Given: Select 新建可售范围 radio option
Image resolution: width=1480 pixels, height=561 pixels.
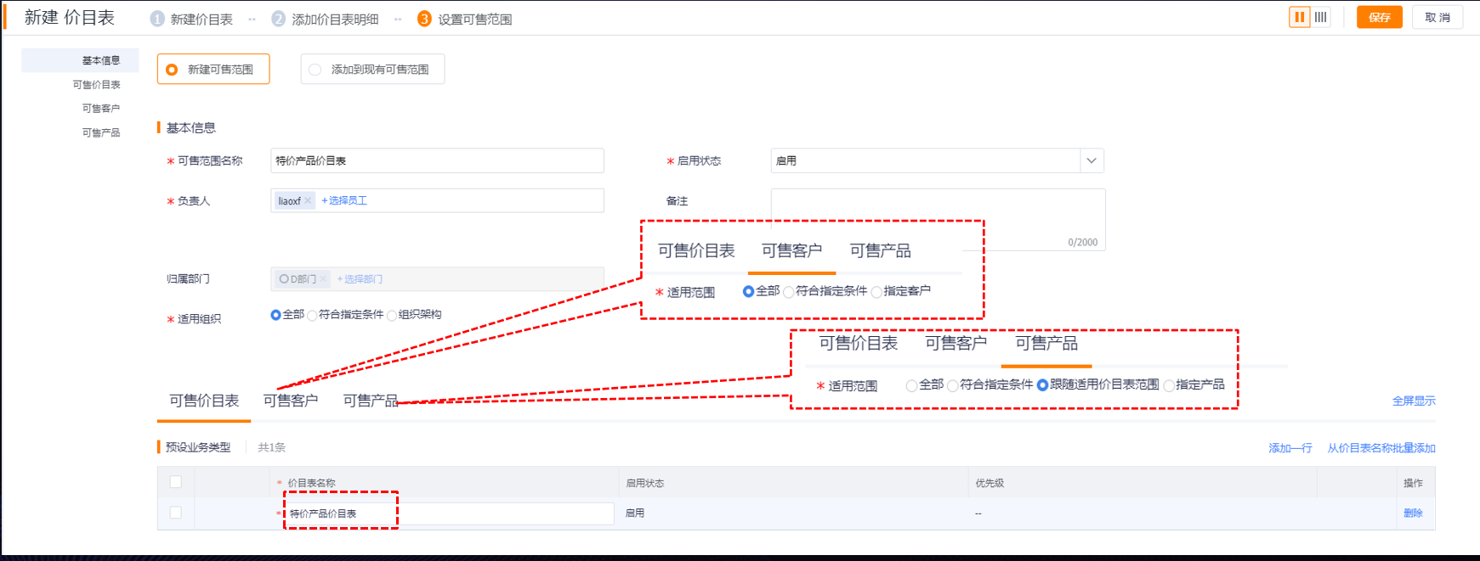Looking at the screenshot, I should tap(173, 70).
